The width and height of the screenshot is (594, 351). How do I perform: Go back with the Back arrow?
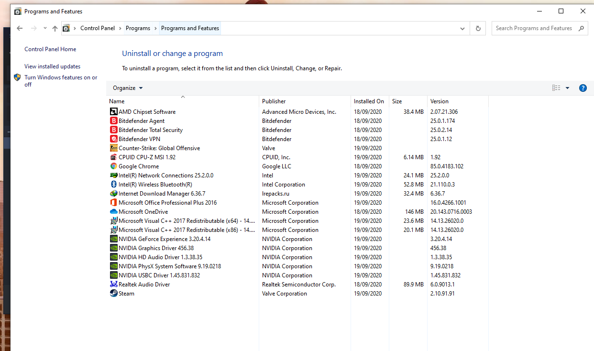[x=20, y=28]
